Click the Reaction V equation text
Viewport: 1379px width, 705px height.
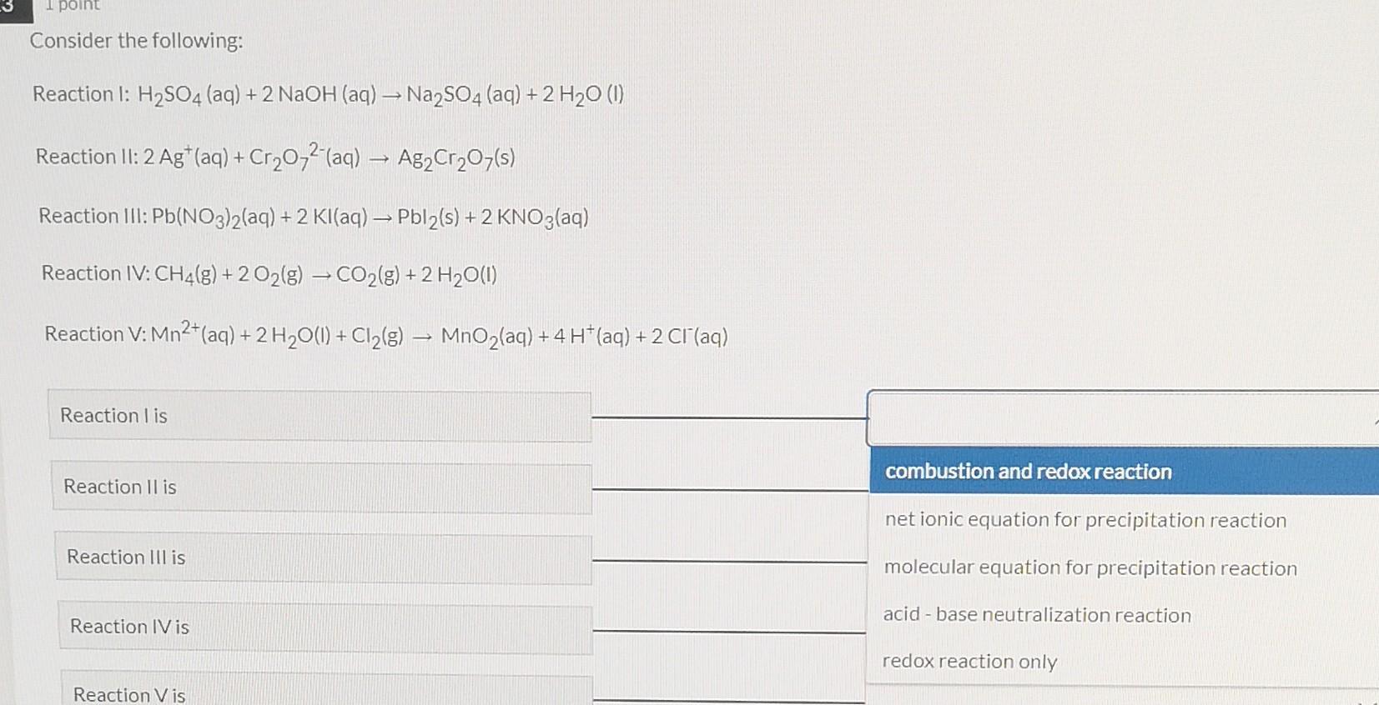click(385, 334)
